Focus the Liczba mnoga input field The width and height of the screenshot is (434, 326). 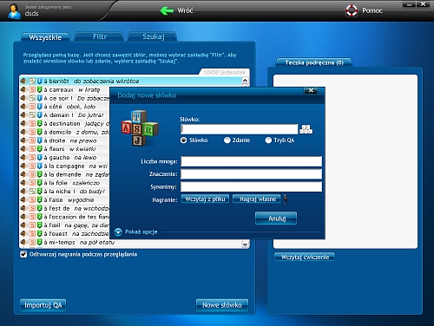pos(251,161)
